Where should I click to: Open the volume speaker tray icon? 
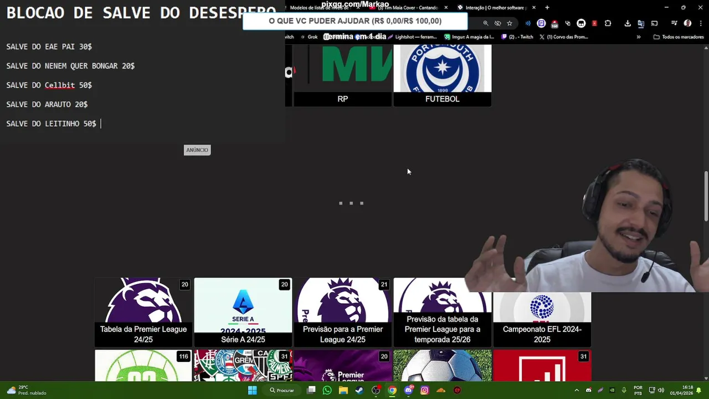(661, 390)
